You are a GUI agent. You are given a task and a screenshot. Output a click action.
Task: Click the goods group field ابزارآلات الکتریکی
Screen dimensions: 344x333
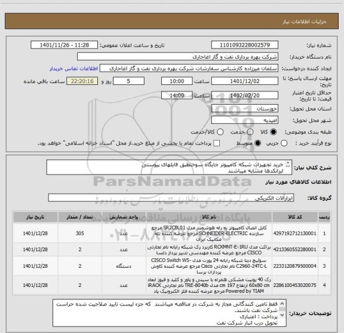[x=171, y=198]
